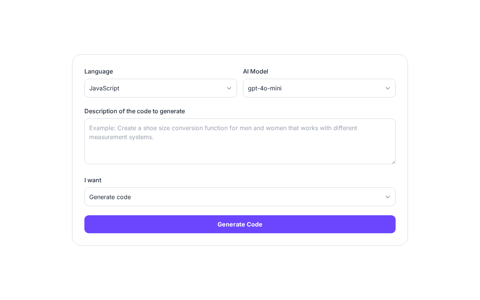
Task: Submit the form with the Generate Code button
Action: pyautogui.click(x=240, y=224)
